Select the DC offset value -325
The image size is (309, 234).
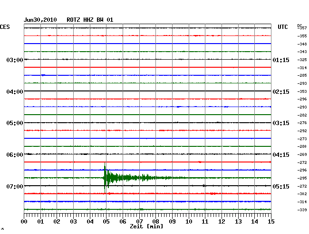[x=302, y=60]
